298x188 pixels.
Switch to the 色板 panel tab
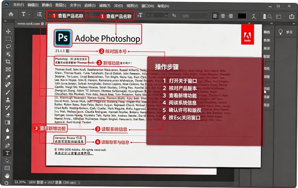tap(267, 40)
